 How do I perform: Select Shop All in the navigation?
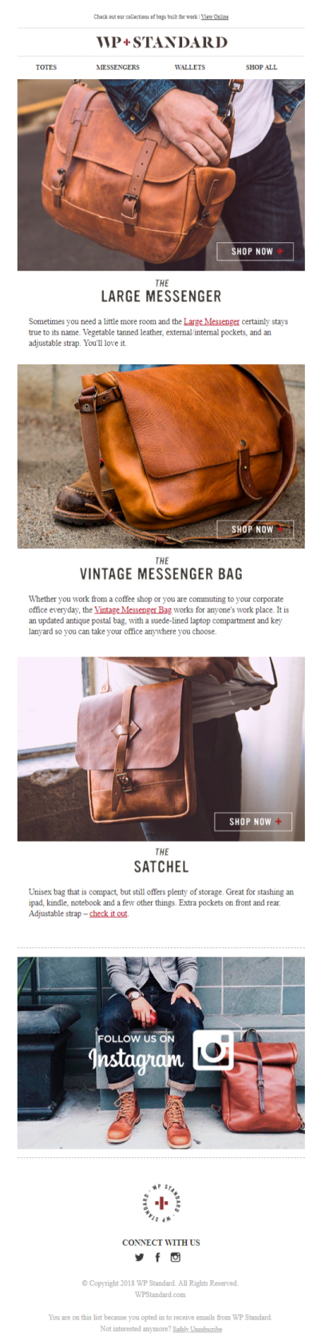point(261,67)
